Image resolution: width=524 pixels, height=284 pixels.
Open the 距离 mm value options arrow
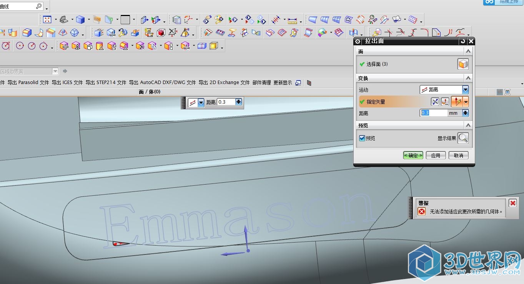pyautogui.click(x=466, y=113)
